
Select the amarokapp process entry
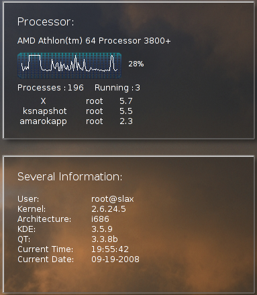[x=43, y=121]
